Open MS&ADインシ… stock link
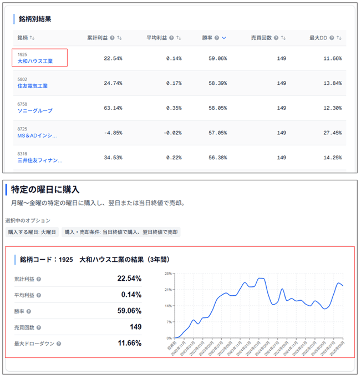 click(x=37, y=135)
